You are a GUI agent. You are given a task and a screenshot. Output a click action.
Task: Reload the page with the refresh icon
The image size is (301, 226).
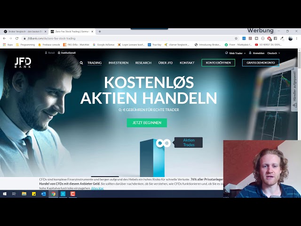17,38
